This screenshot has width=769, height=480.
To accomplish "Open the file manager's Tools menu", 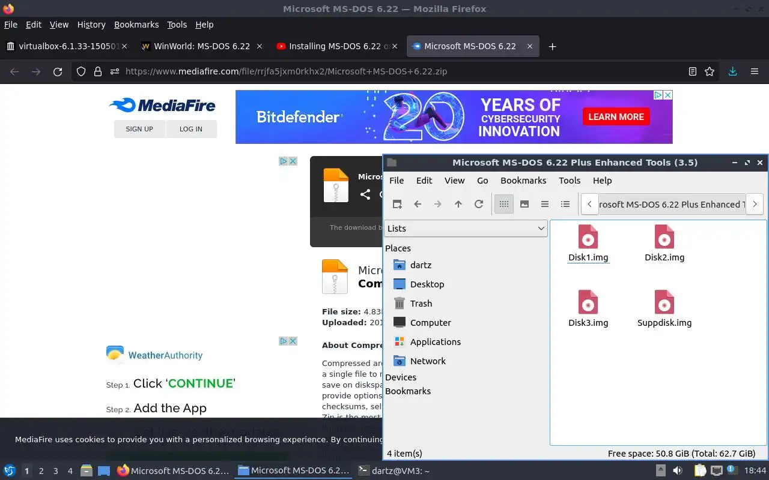I will (570, 180).
